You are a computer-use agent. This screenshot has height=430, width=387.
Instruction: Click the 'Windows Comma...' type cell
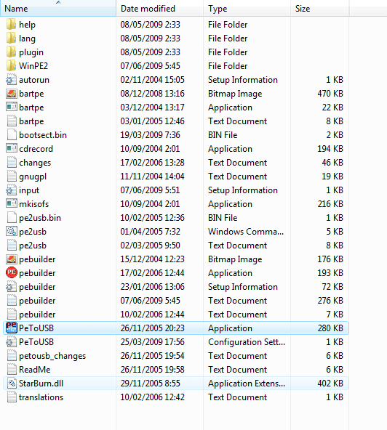(246, 232)
